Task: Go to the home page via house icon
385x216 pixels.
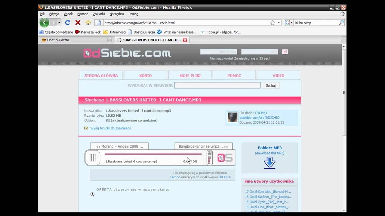Action: 88,22
